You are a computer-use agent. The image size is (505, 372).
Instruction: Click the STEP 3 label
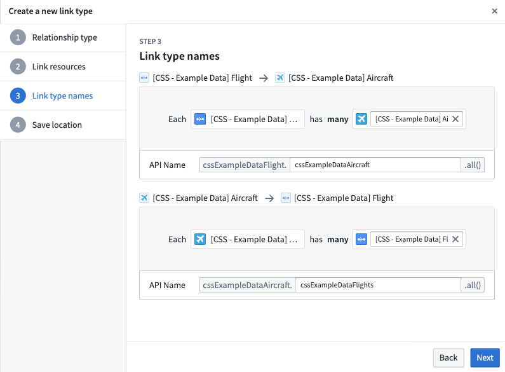click(x=150, y=41)
